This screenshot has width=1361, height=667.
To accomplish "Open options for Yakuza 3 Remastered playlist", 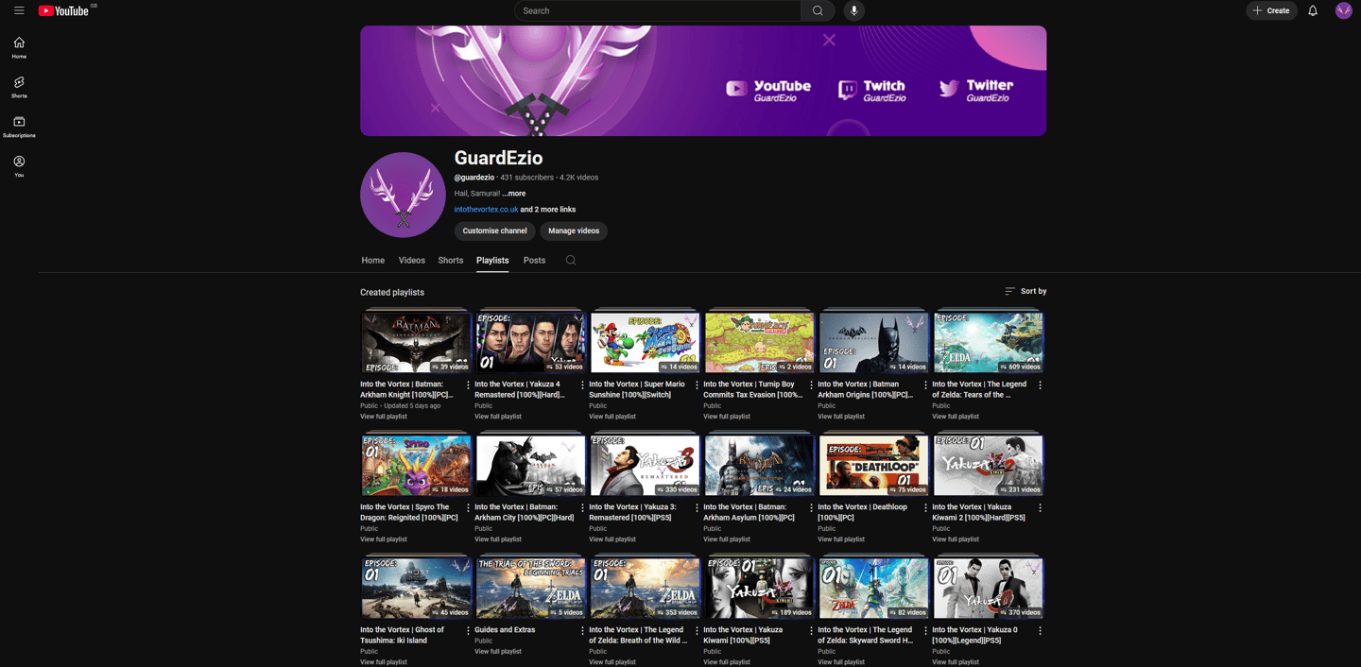I will coord(697,507).
